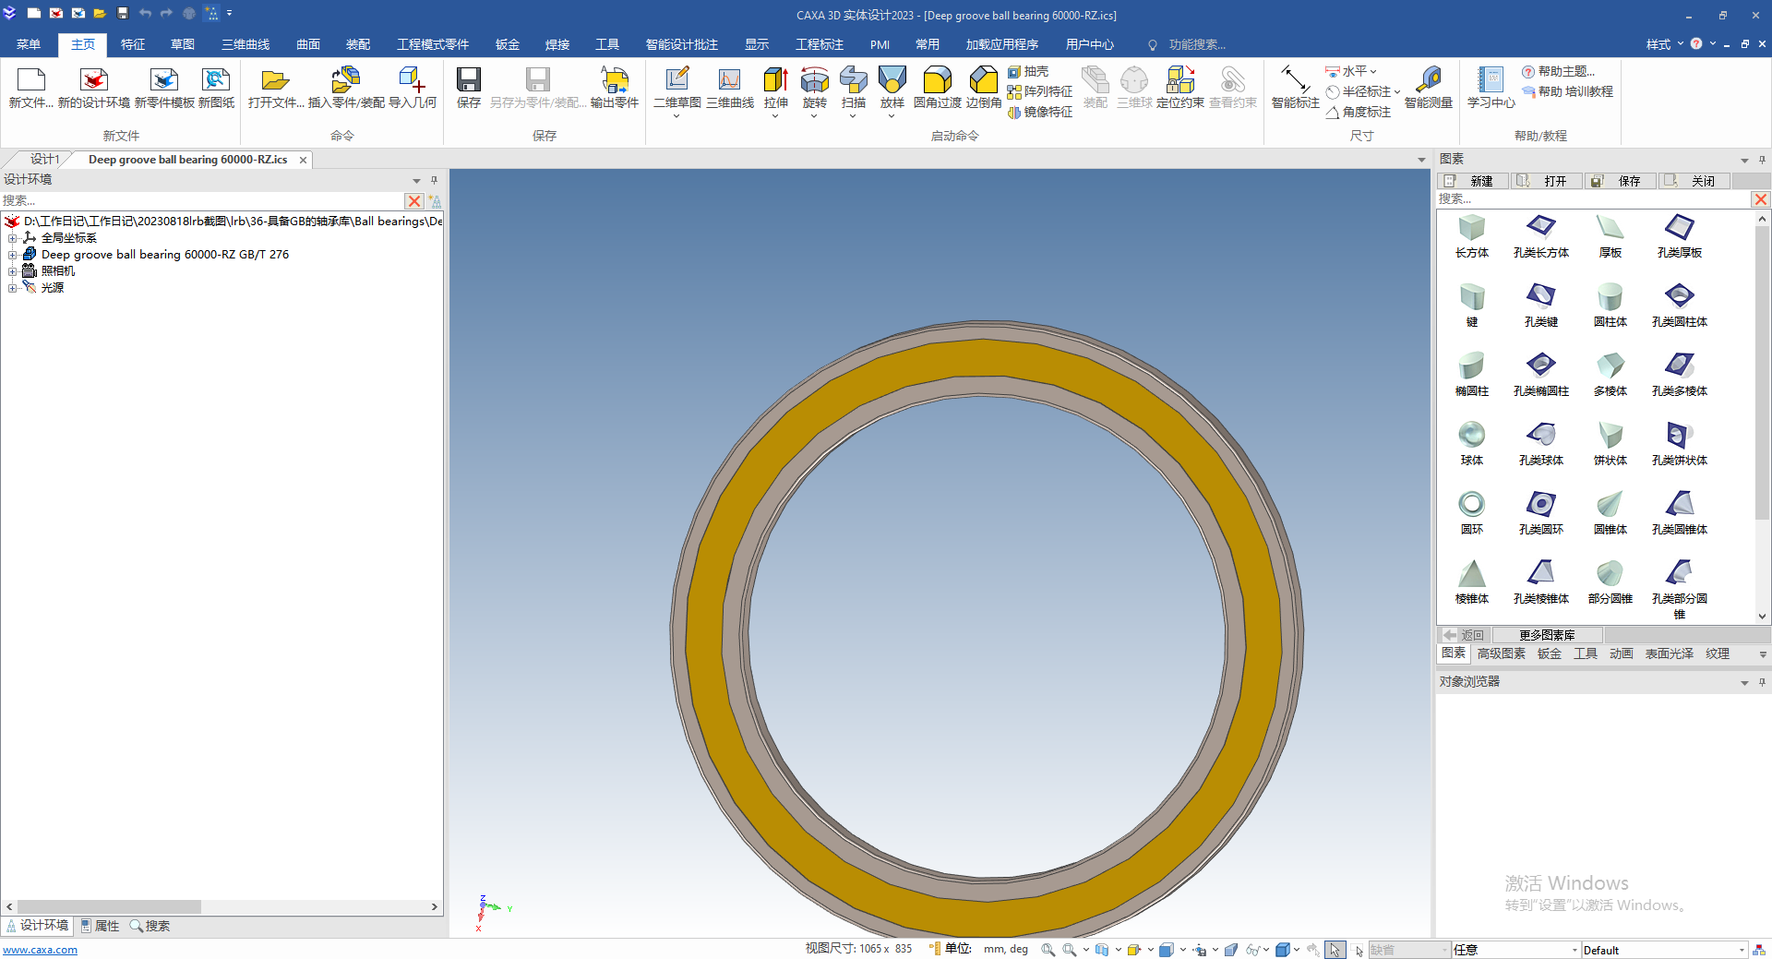
Task: Click the 新建 catalog button
Action: (x=1473, y=181)
